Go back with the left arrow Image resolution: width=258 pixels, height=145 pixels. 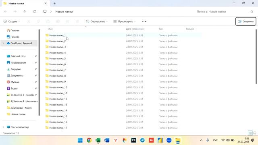5,12
